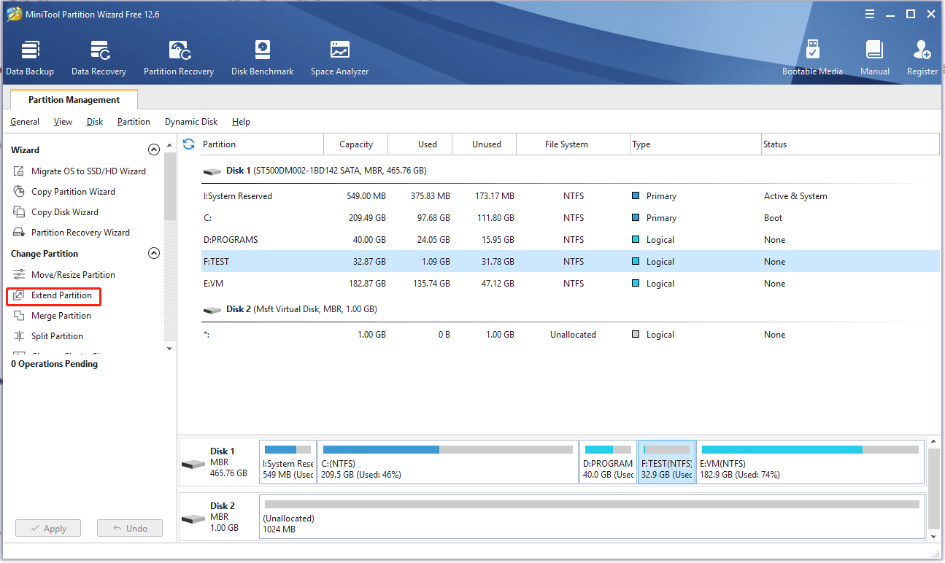
Task: Sort by Type column header
Action: 695,144
